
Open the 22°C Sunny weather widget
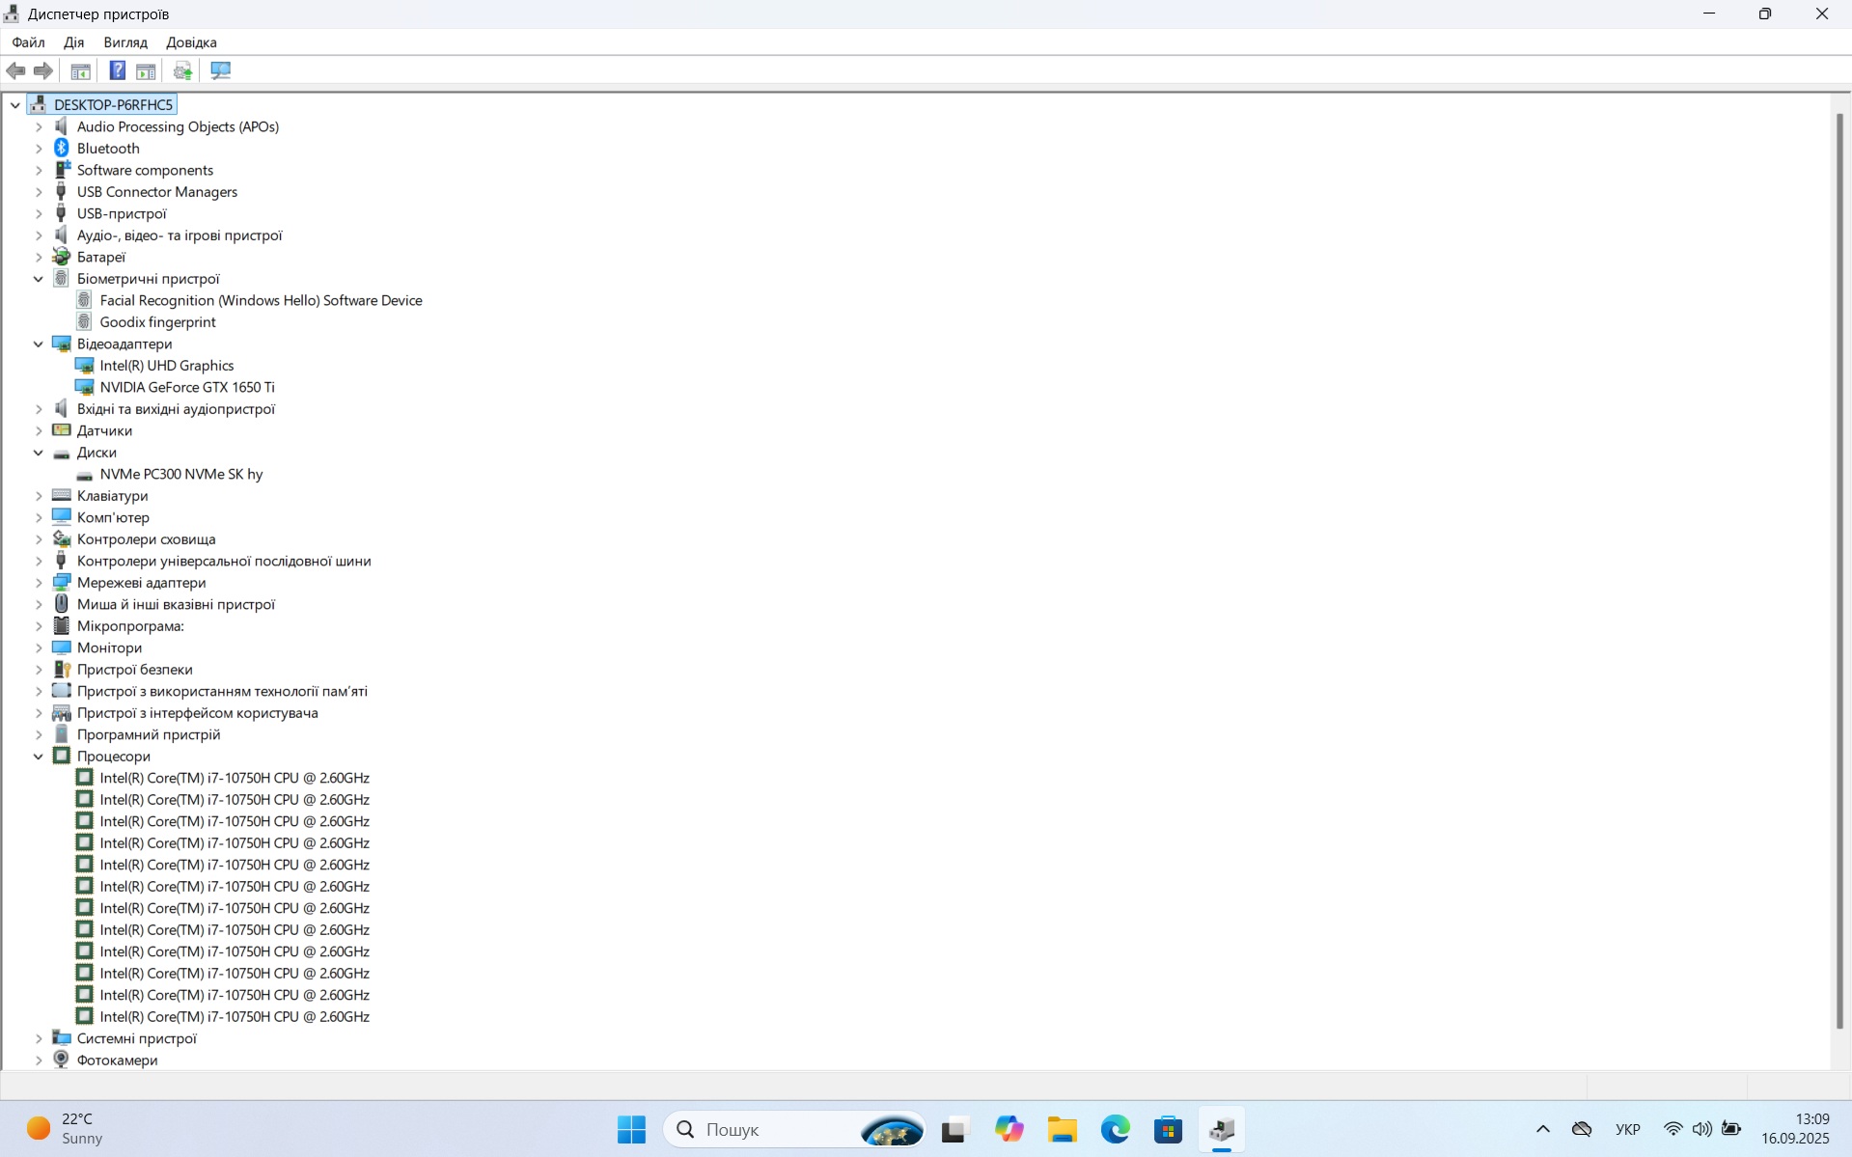click(x=65, y=1129)
